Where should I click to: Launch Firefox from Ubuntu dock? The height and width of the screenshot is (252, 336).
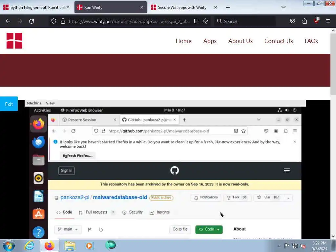[39, 124]
